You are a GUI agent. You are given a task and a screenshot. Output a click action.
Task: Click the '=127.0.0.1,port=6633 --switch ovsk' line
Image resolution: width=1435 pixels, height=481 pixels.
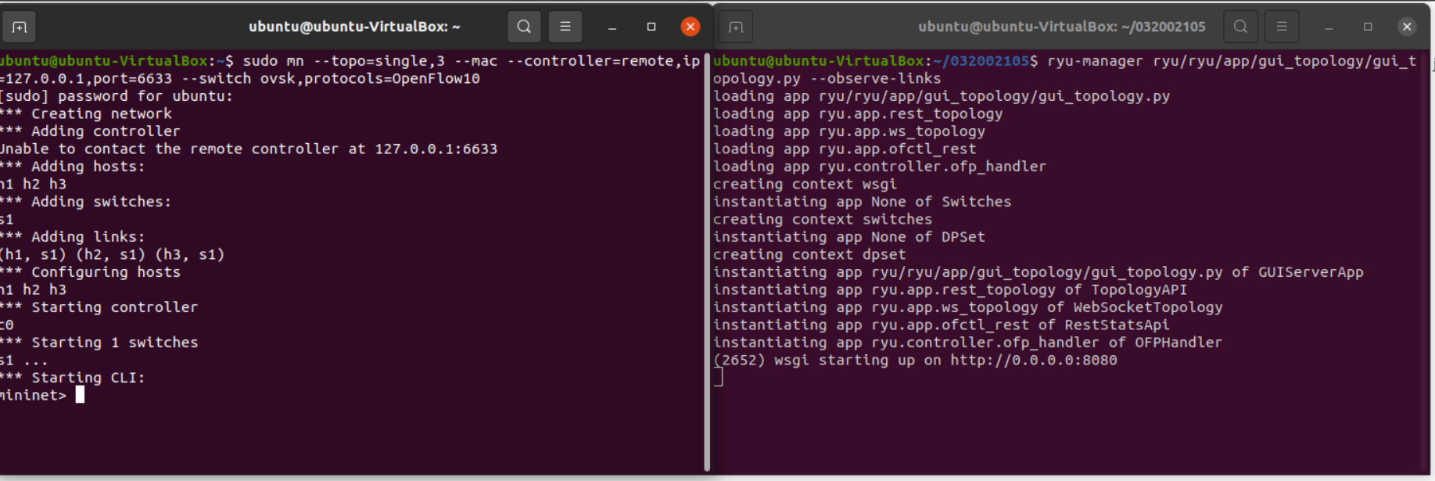point(240,79)
